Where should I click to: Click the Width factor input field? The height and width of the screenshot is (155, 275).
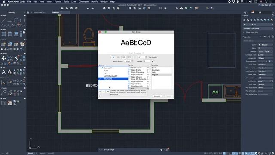(x=128, y=61)
